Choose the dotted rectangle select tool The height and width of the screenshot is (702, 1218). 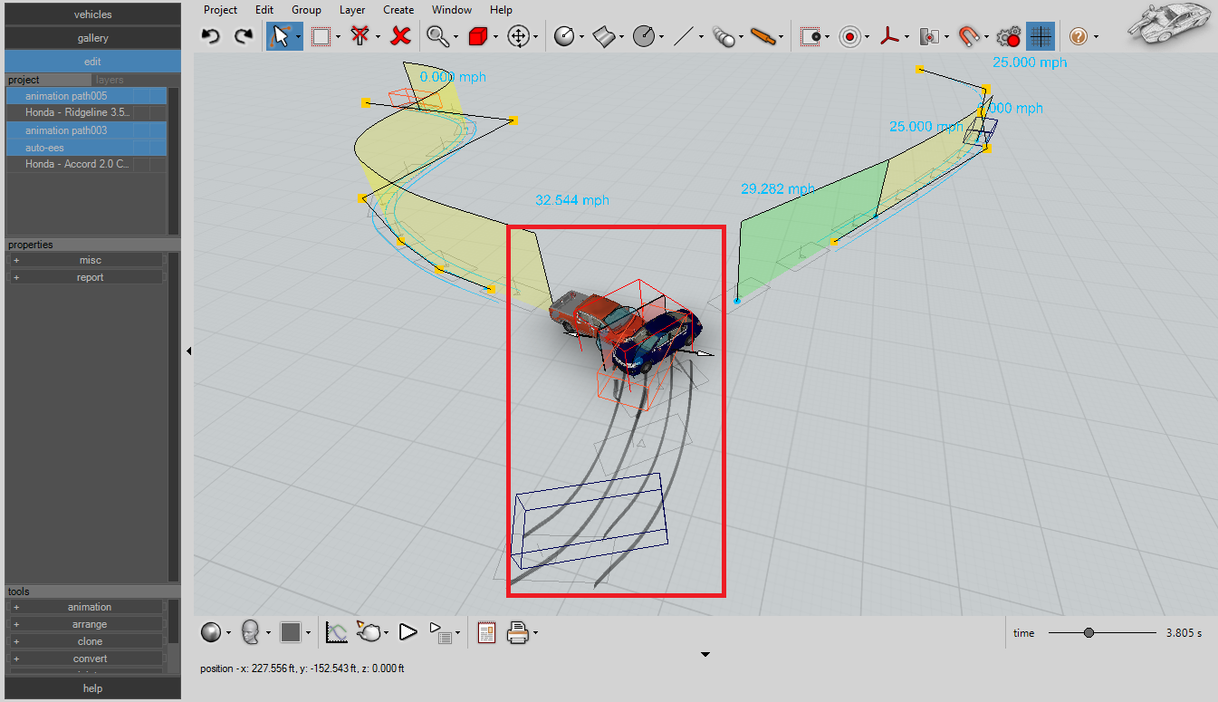coord(321,36)
